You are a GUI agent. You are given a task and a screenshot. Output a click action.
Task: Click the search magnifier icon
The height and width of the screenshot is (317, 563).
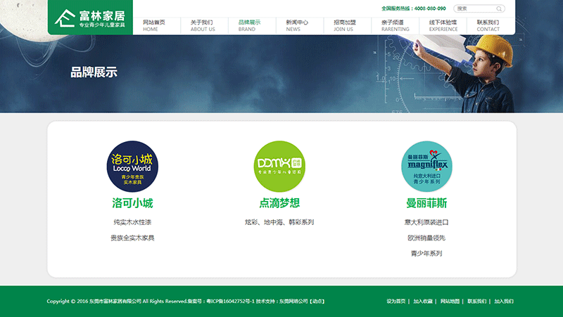pos(500,9)
